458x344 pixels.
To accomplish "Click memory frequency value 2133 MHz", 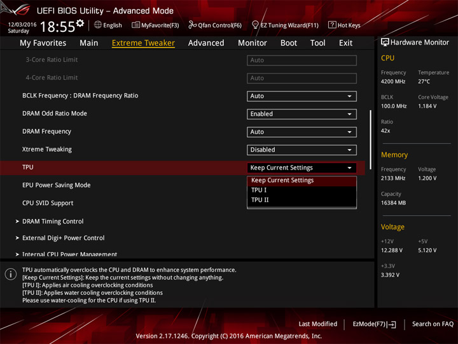I will pyautogui.click(x=393, y=178).
